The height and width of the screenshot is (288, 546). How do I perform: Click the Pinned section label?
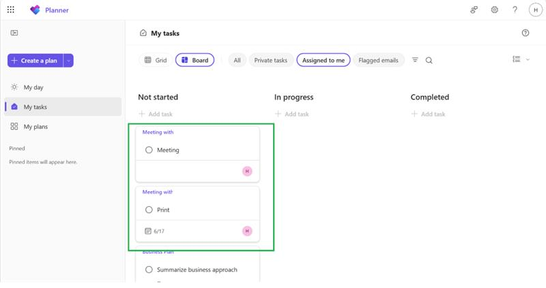pos(17,148)
